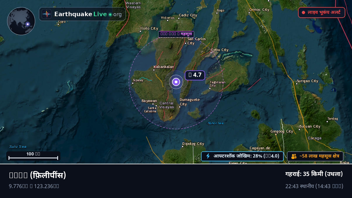Open the EarthquakeLive.org site title
Viewport: 352px width, 198px height.
point(88,14)
